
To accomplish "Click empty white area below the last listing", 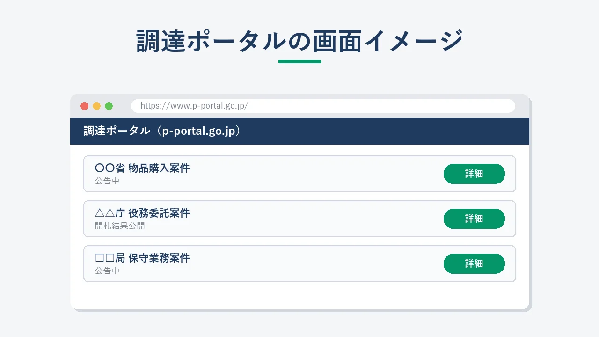I will point(299,296).
